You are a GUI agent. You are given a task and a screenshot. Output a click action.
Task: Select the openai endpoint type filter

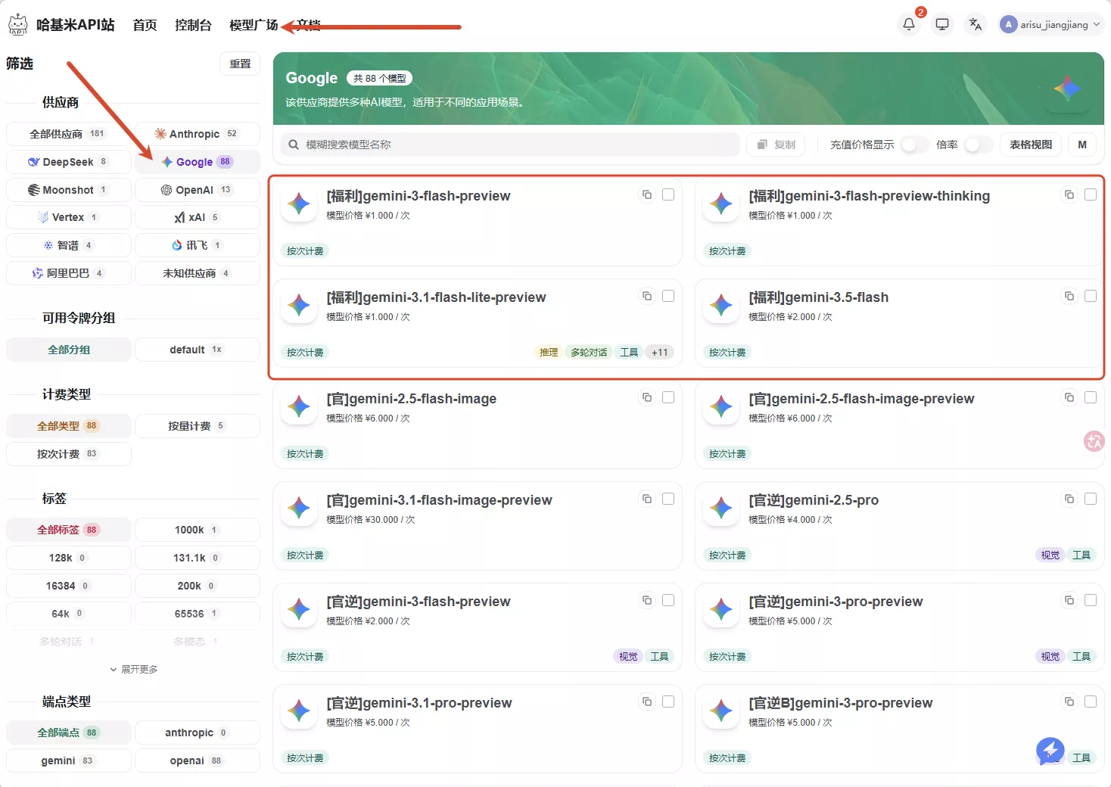(198, 761)
